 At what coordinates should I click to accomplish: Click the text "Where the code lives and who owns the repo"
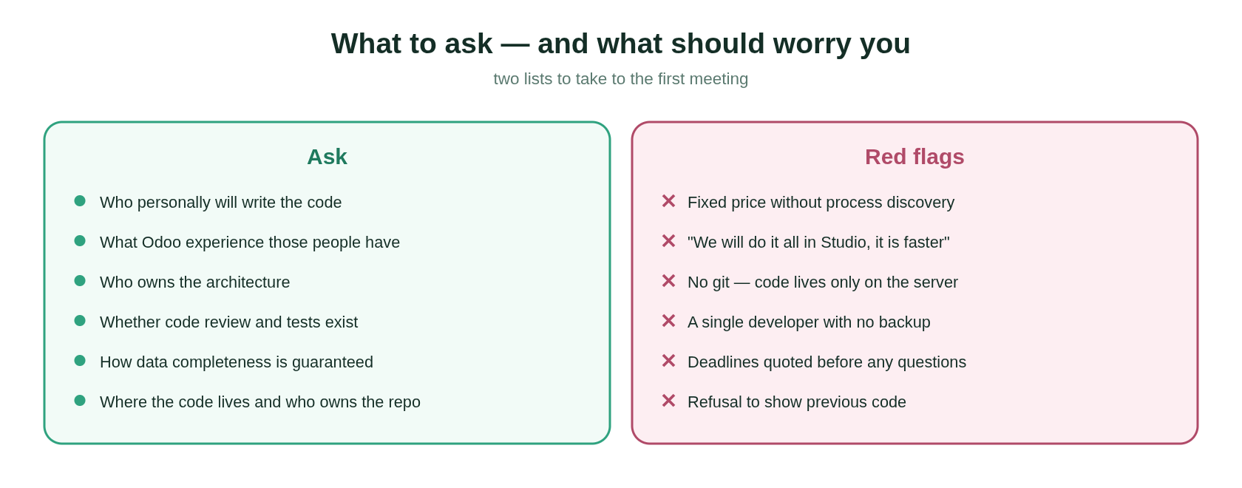click(260, 402)
